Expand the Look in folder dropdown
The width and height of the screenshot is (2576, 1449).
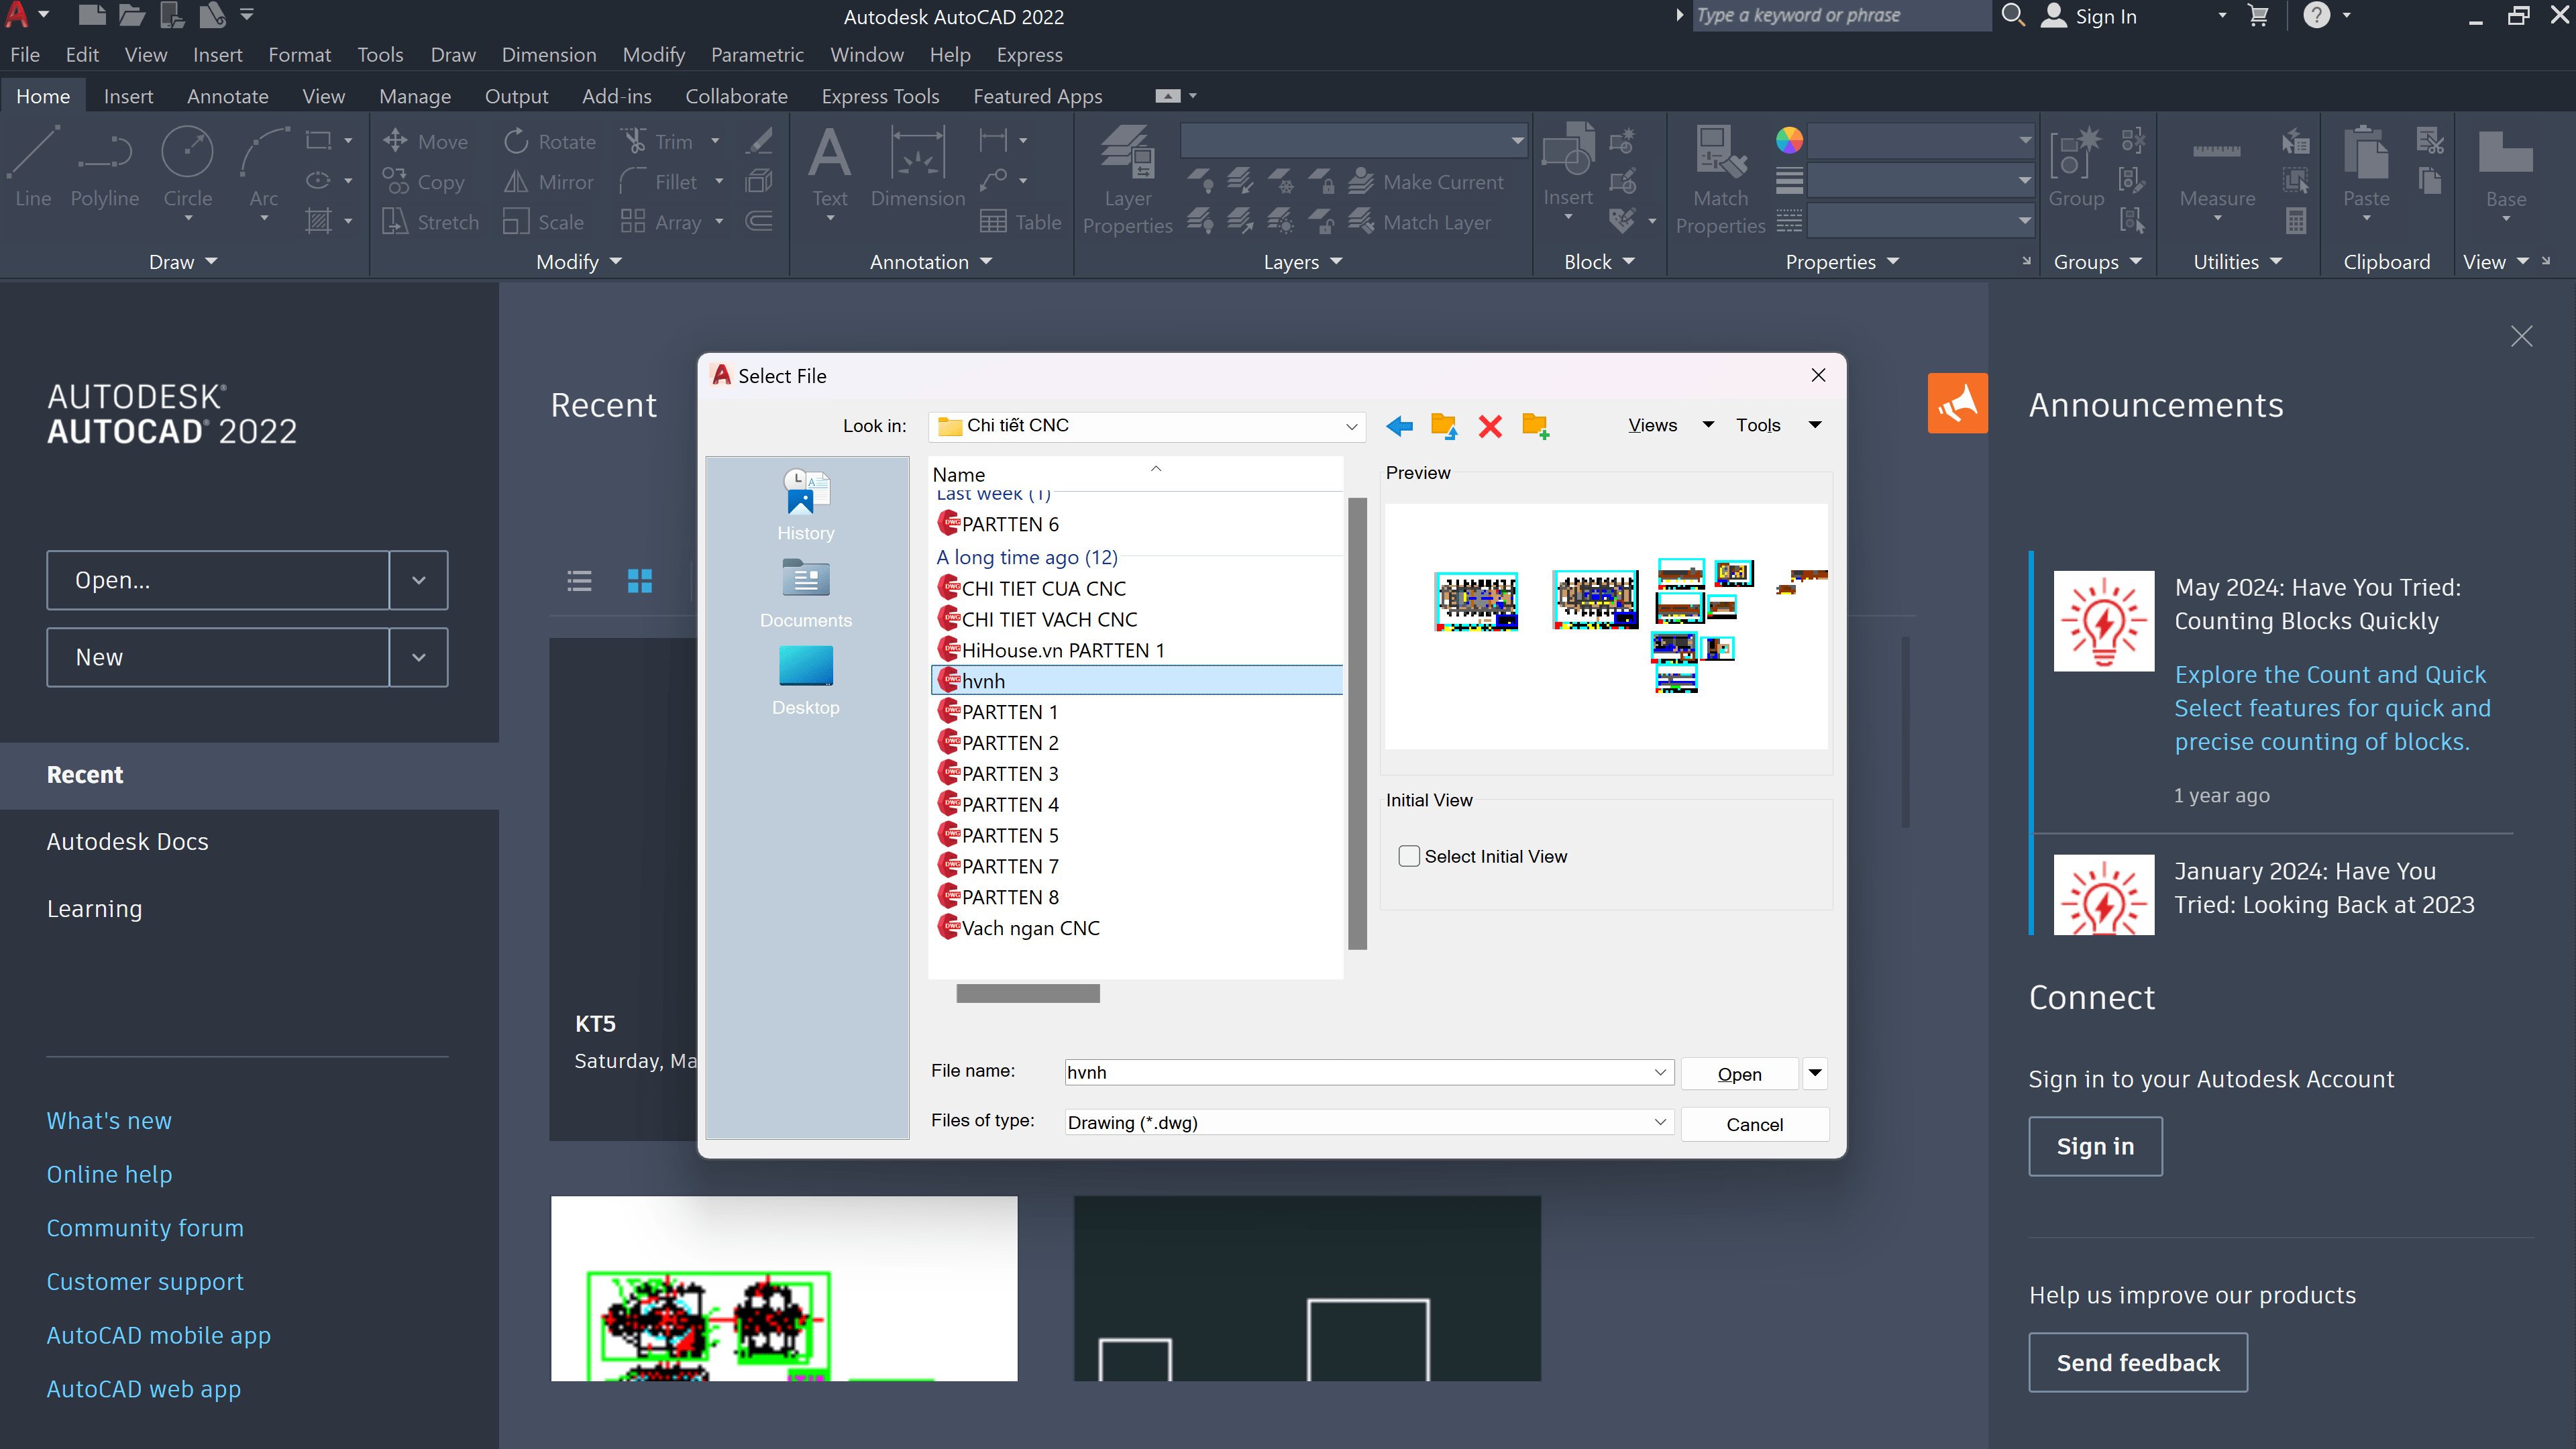coord(1351,426)
